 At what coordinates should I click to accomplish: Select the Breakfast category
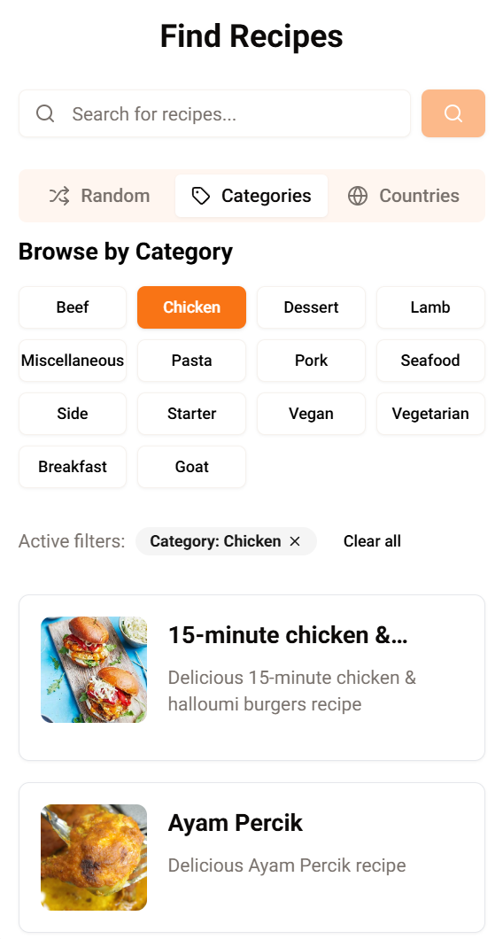coord(73,467)
